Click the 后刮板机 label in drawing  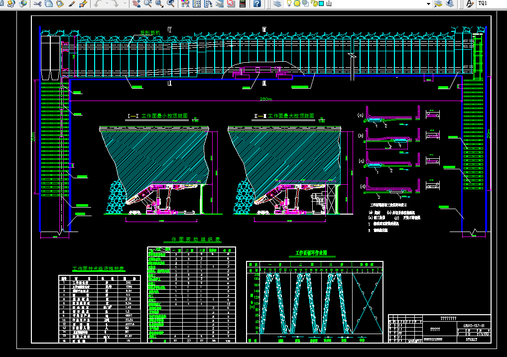point(150,33)
